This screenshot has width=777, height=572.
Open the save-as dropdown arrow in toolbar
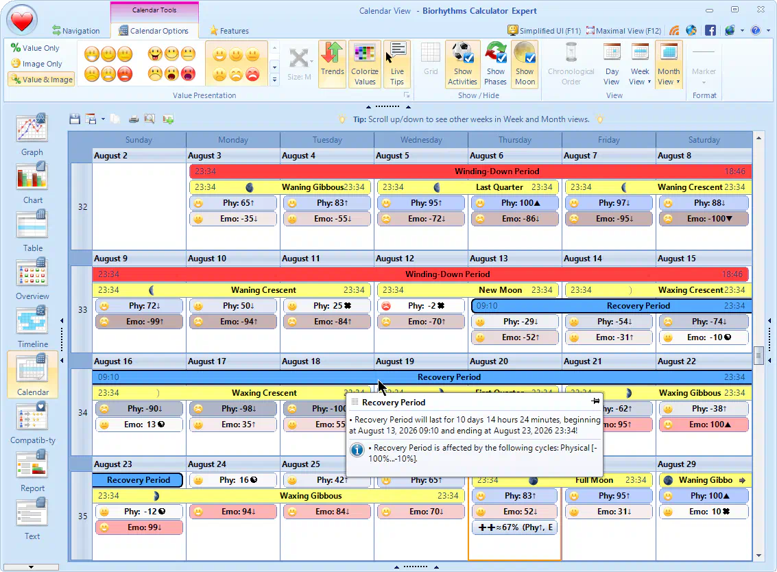click(103, 119)
